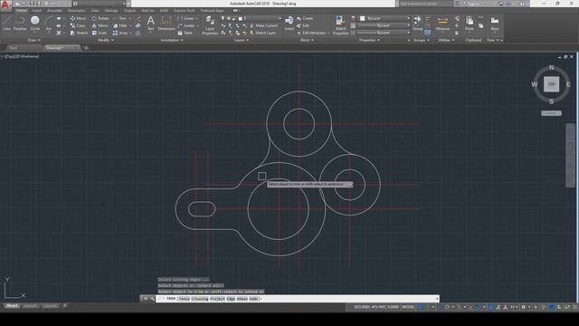Viewport: 579px width, 326px height.
Task: Expand the Annotation panel
Action: (x=172, y=40)
